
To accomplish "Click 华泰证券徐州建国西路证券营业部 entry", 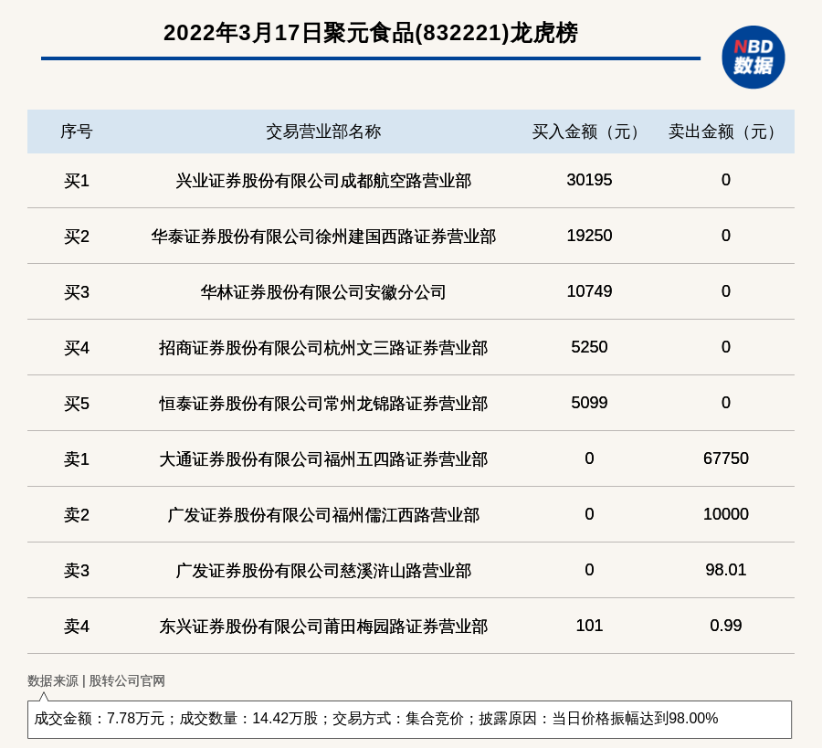I will [x=323, y=237].
